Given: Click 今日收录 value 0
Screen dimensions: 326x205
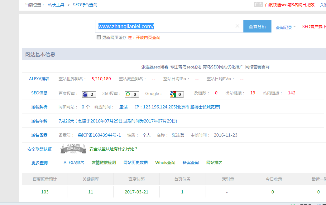Looking at the screenshot, I should tap(273, 192).
